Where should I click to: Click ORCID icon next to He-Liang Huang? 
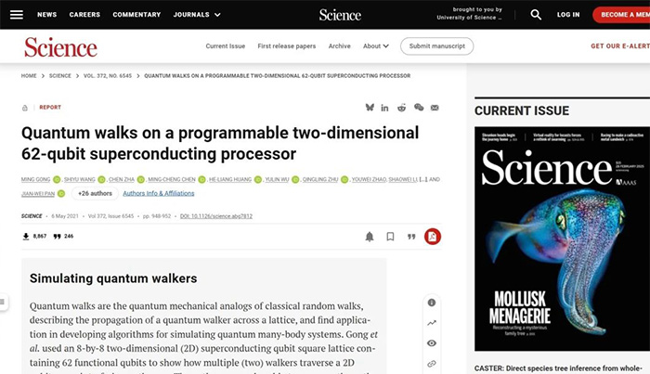point(258,179)
